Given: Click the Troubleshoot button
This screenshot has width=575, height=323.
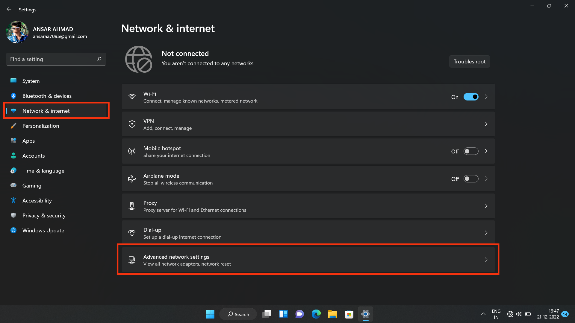Looking at the screenshot, I should pyautogui.click(x=469, y=62).
